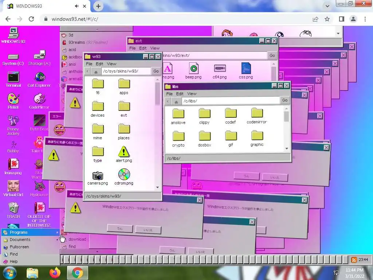Open the devices folder in w93 window
The image size is (373, 280).
(x=98, y=109)
